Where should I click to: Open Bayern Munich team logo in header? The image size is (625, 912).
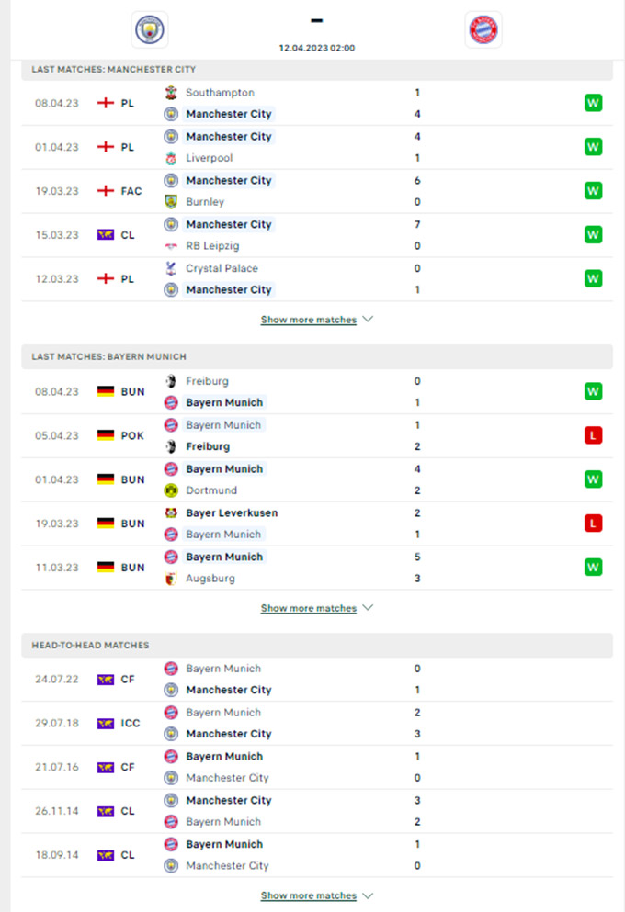pos(483,29)
